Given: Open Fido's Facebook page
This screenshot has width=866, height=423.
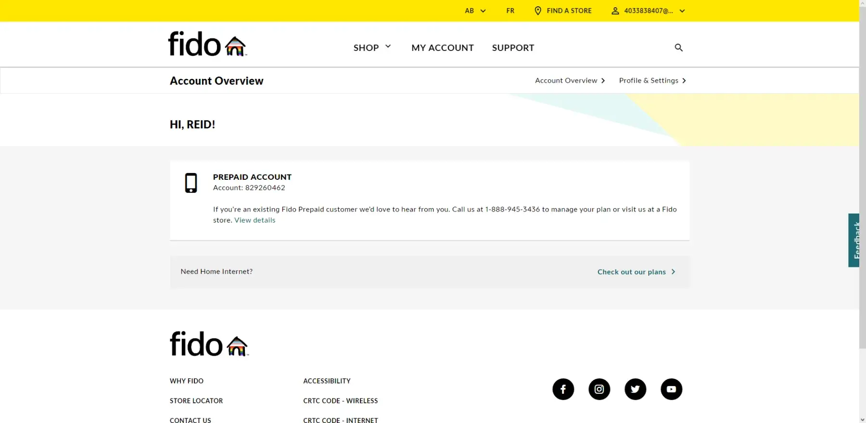Looking at the screenshot, I should point(563,389).
